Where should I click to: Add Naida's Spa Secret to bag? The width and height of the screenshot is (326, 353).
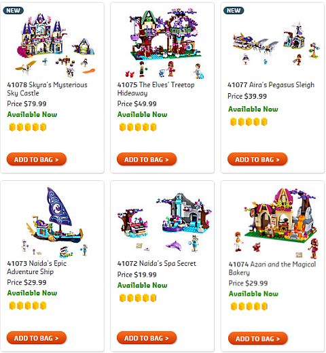click(147, 338)
